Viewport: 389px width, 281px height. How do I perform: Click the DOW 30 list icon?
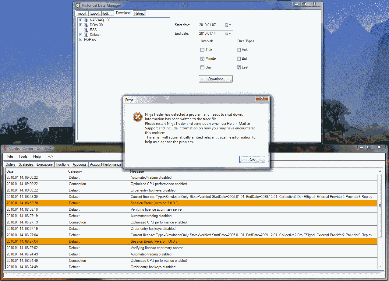(x=86, y=25)
